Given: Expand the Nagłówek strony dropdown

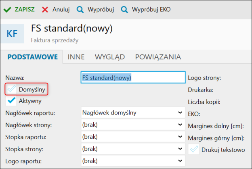Looking at the screenshot, I should click(132, 125).
